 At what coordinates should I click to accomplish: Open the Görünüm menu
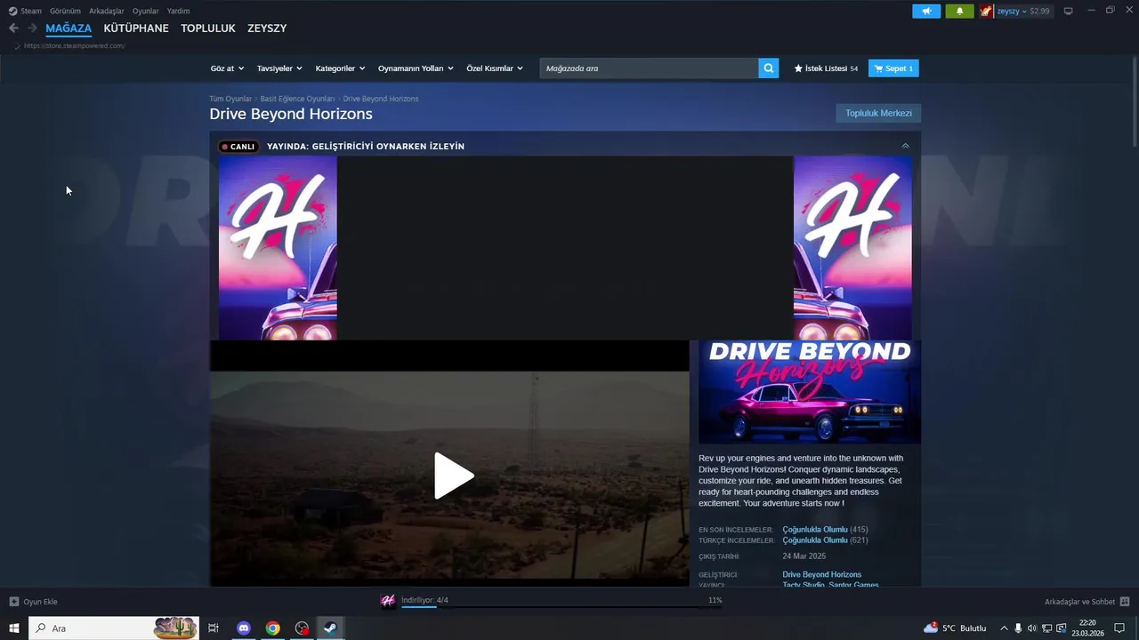pos(65,11)
